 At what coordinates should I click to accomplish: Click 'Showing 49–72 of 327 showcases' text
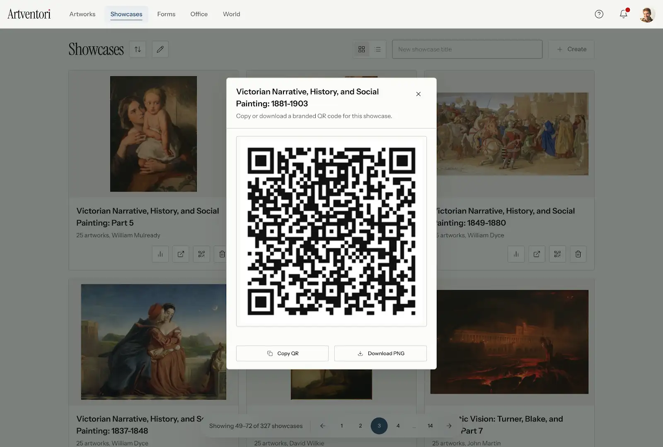click(256, 426)
